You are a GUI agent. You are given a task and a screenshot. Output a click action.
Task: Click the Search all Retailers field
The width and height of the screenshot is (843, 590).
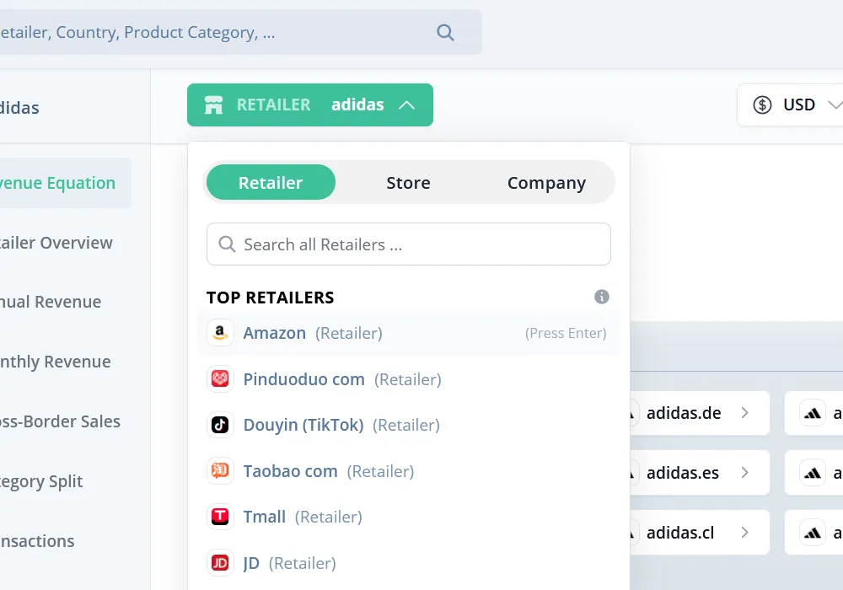(408, 244)
